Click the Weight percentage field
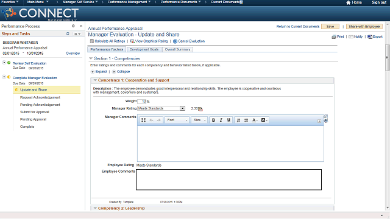 [142, 102]
